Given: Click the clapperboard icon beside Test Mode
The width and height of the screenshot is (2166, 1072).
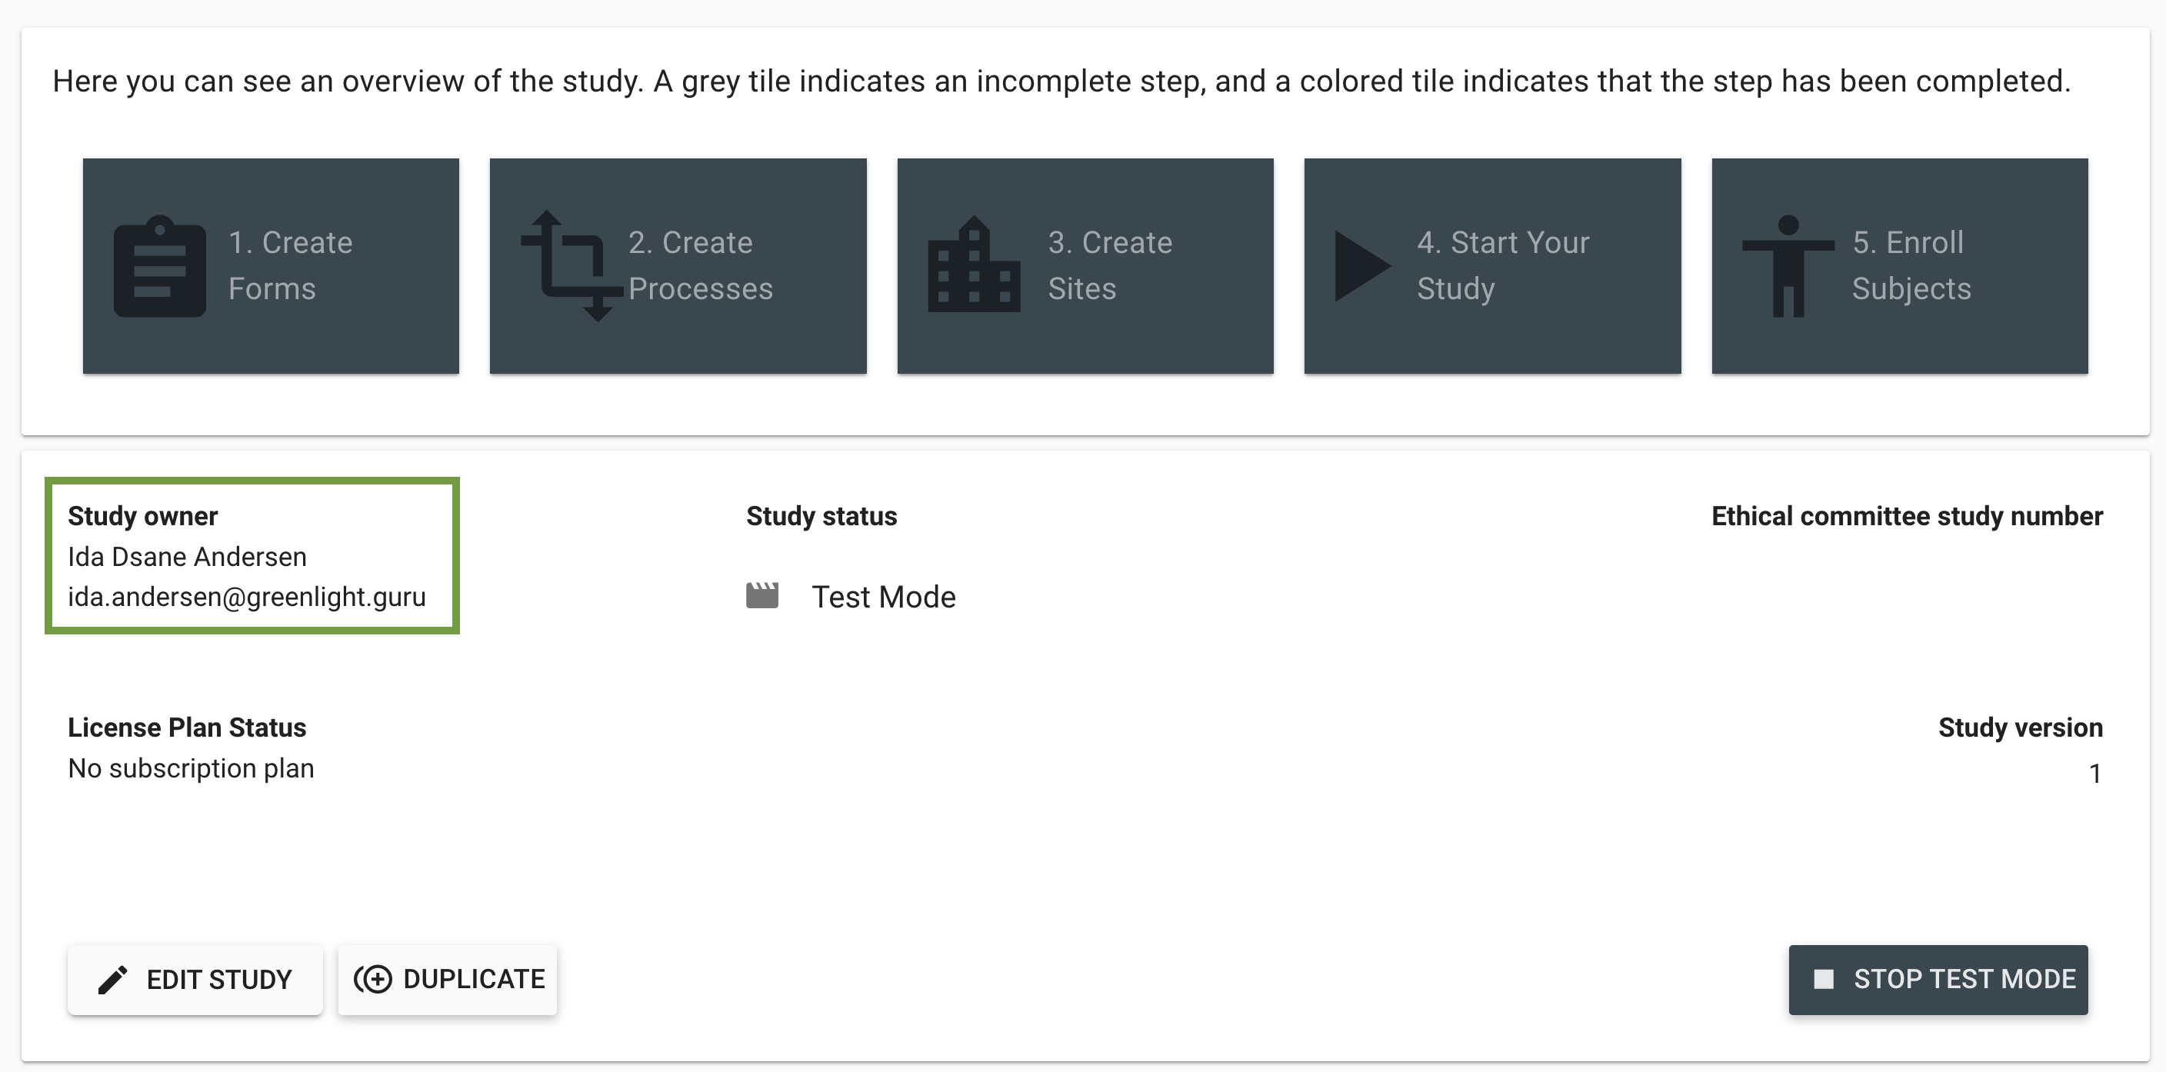Looking at the screenshot, I should tap(761, 595).
